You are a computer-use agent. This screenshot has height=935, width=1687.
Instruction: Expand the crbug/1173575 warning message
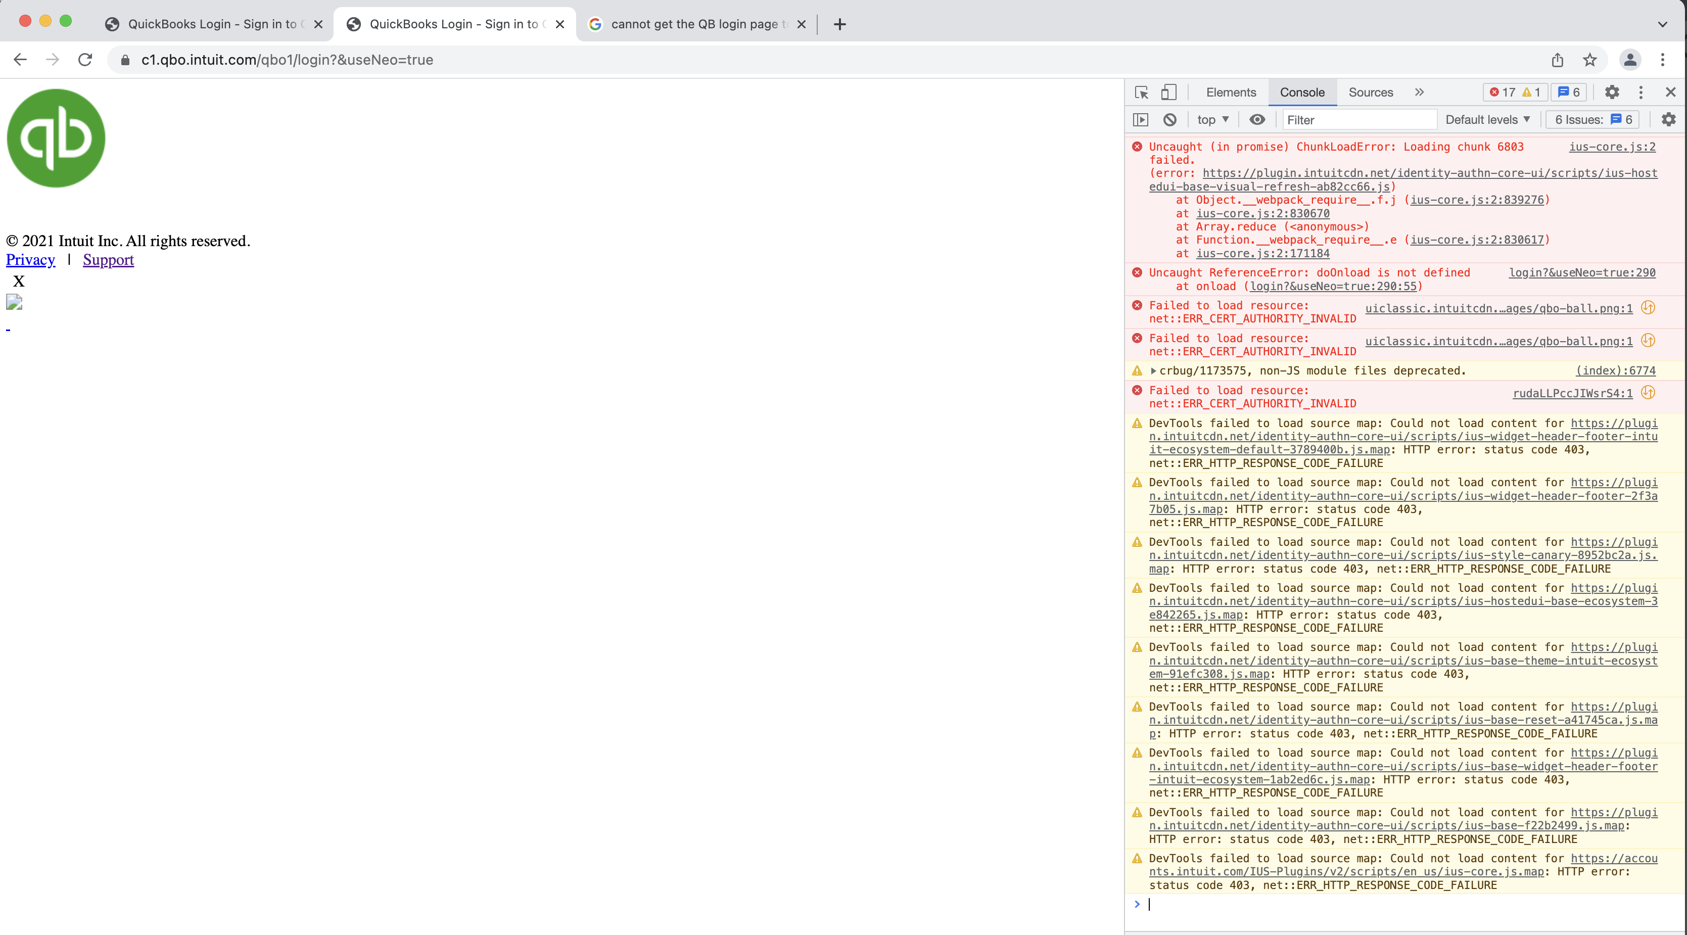tap(1153, 370)
